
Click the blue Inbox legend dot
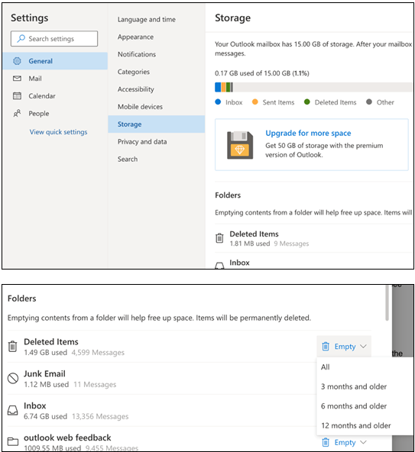[x=218, y=102]
